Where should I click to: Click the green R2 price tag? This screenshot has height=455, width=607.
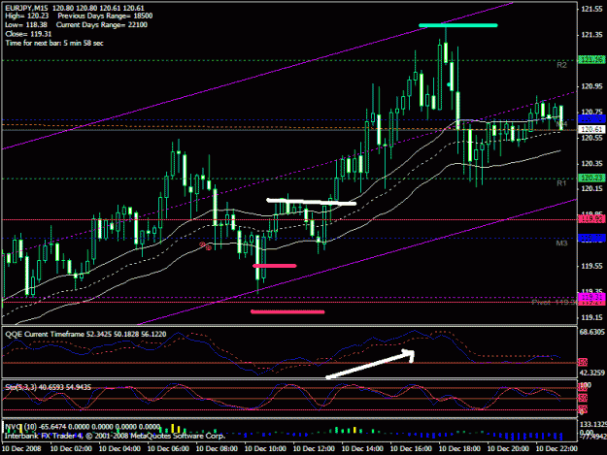click(x=591, y=59)
